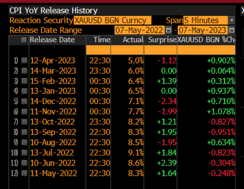Open calendar picker for end release date
Image resolution: width=244 pixels, height=189 pixels.
click(232, 30)
